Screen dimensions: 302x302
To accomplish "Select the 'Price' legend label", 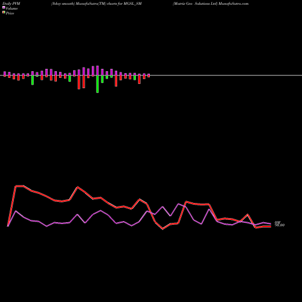I will click(x=10, y=13).
